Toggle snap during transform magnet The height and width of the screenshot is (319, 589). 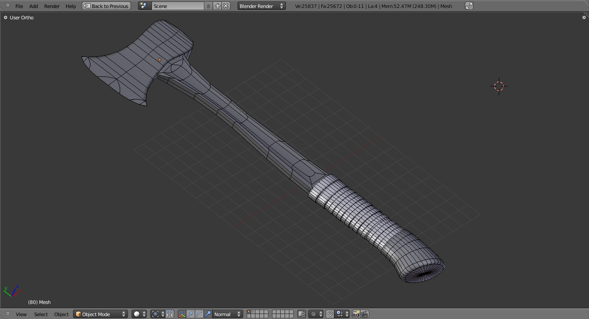[330, 314]
